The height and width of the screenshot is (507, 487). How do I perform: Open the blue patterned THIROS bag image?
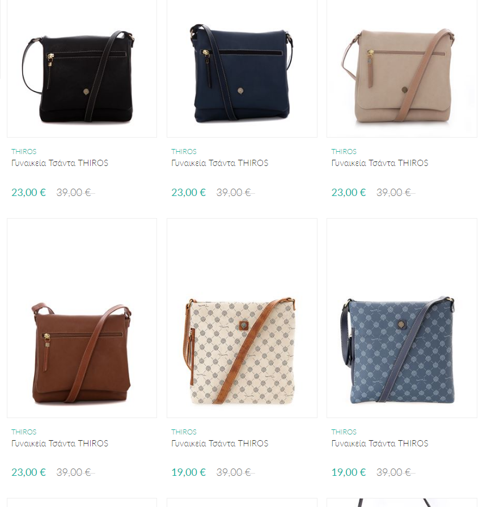click(401, 318)
